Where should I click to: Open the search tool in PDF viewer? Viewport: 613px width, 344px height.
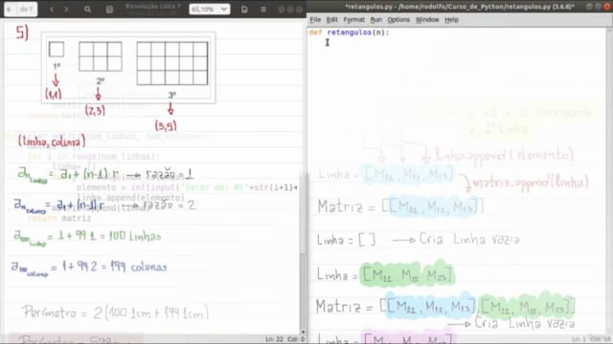(x=87, y=9)
